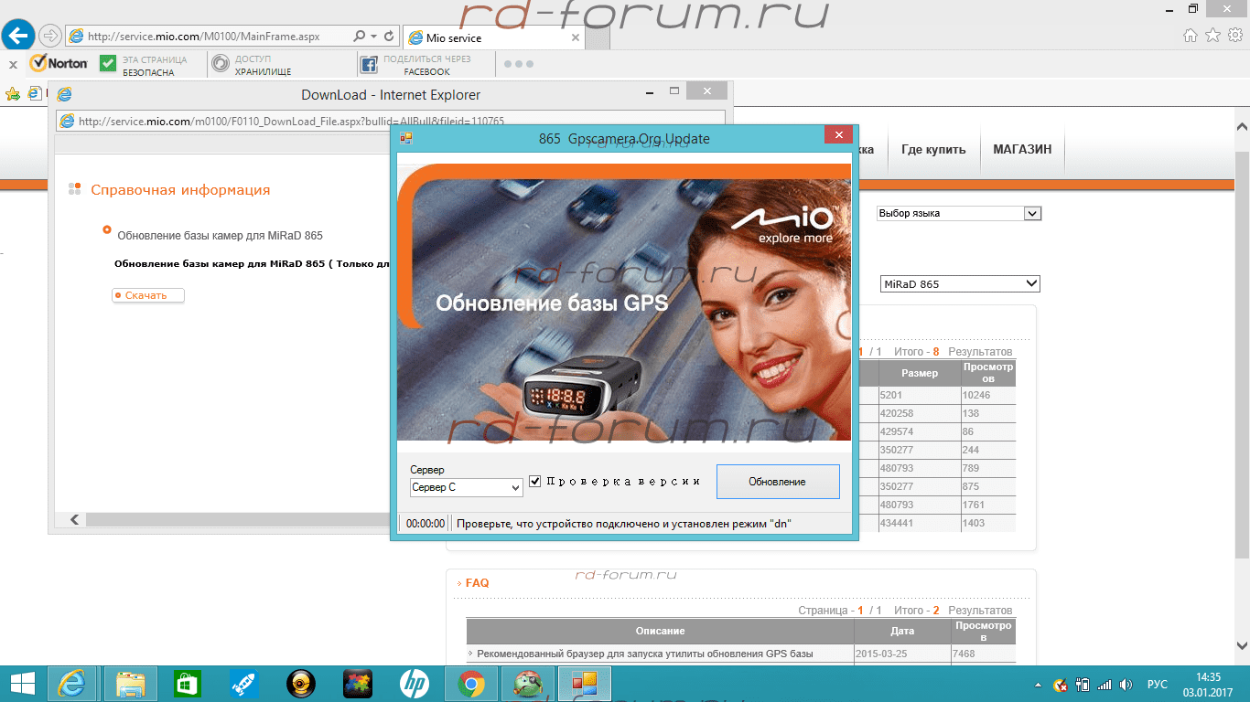Open Norton Facebook share icon
This screenshot has width=1250, height=702.
click(369, 65)
